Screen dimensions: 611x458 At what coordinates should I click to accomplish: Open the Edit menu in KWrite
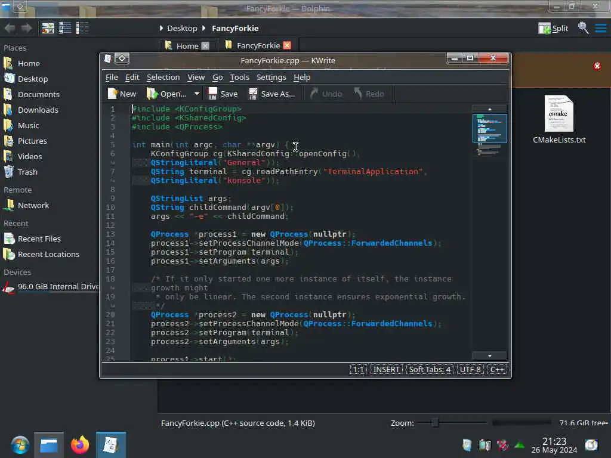(132, 77)
